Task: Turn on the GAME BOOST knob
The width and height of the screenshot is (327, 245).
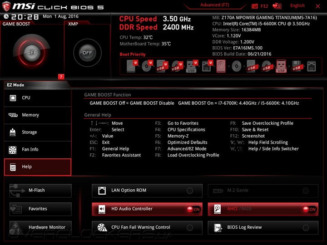Action: [32, 53]
